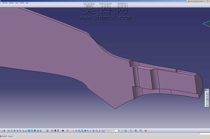This screenshot has height=139, width=210.
Task: Open the Quick View isometric cube icon
Action: [31, 131]
